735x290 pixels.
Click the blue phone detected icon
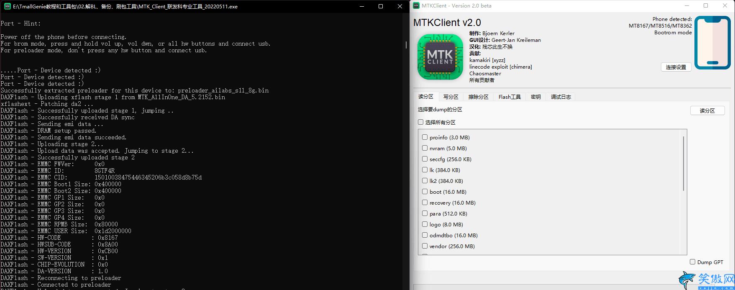(712, 42)
